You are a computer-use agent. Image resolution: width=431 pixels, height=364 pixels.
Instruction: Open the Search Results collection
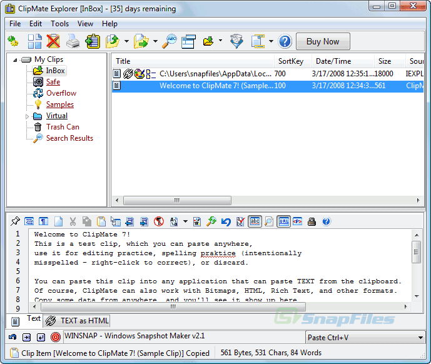pyautogui.click(x=69, y=138)
